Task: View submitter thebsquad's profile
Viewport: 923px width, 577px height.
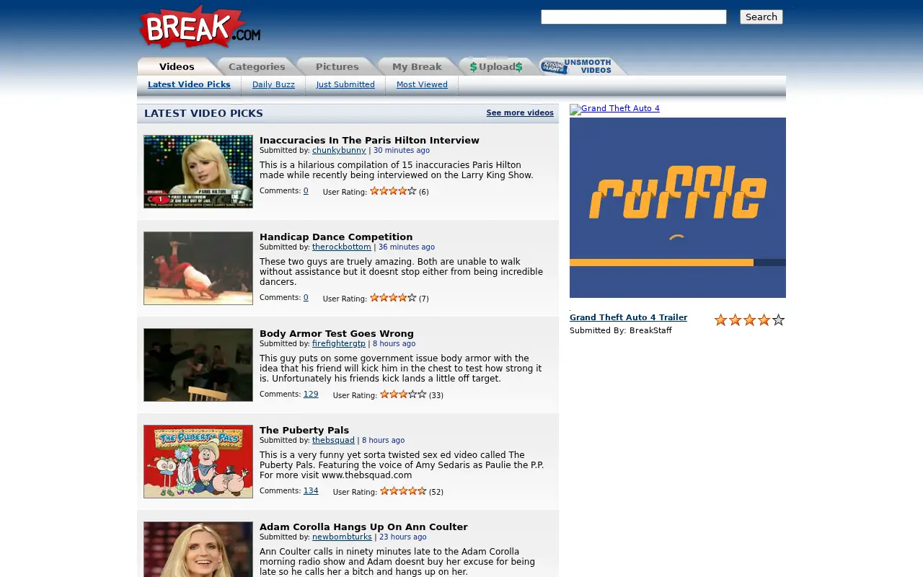Action: pyautogui.click(x=333, y=440)
